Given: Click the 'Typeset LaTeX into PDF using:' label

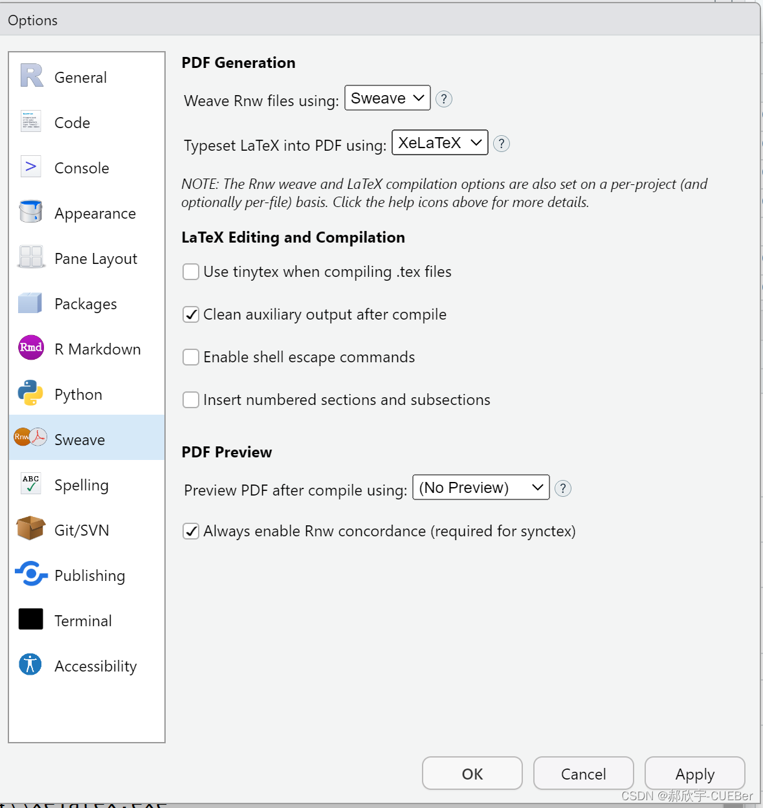Looking at the screenshot, I should [x=285, y=146].
